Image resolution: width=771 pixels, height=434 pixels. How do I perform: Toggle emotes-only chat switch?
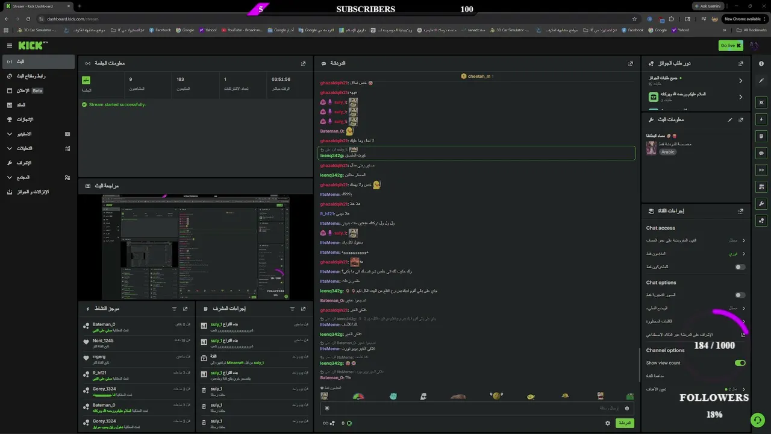740,295
